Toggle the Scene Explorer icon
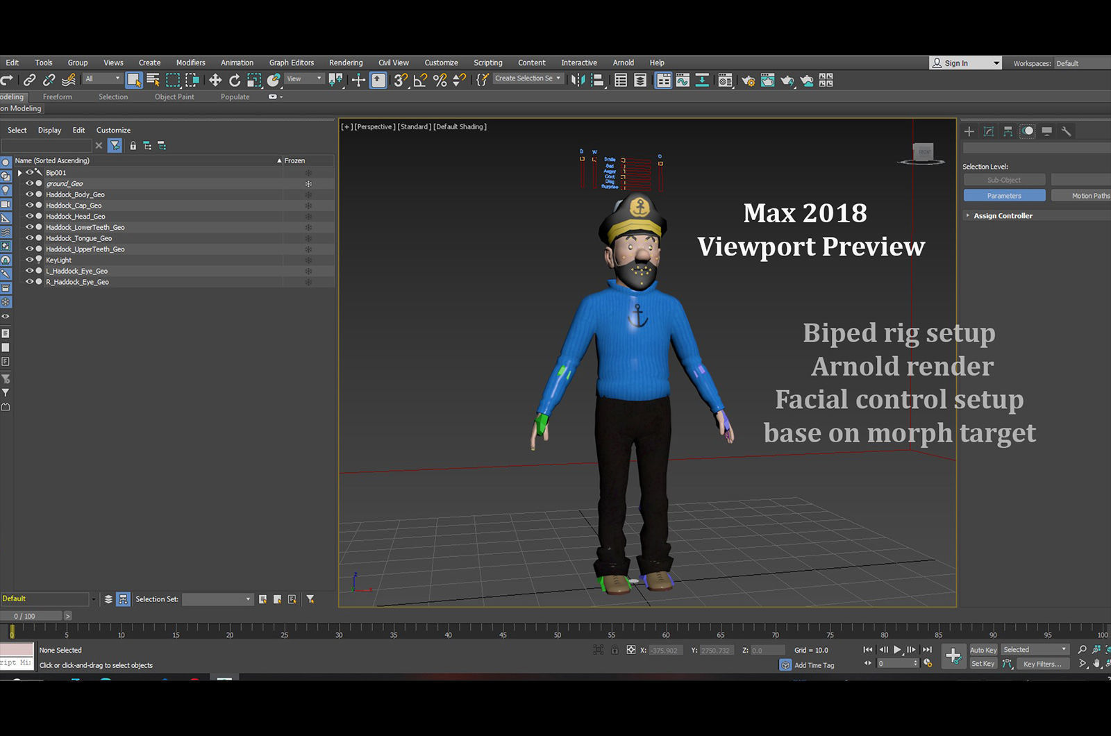 pyautogui.click(x=621, y=81)
